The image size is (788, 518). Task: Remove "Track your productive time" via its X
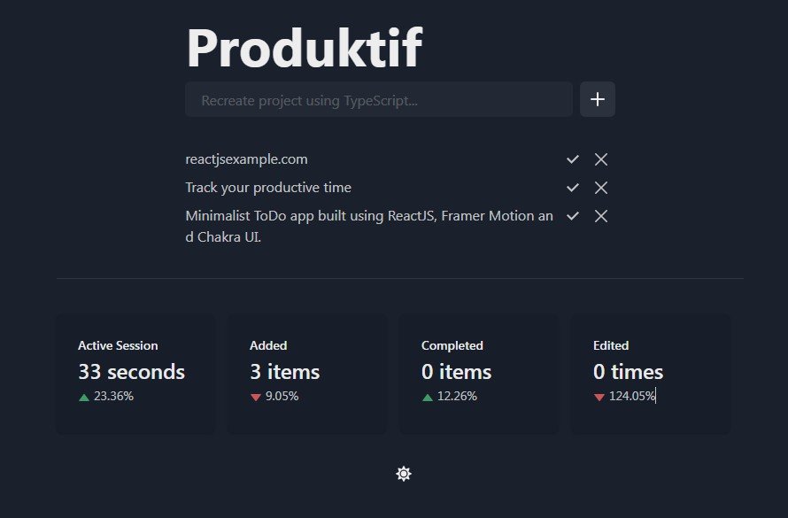tap(601, 188)
